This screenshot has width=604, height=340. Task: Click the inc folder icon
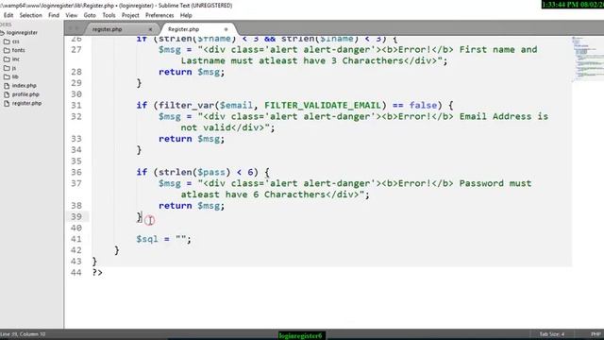point(7,59)
